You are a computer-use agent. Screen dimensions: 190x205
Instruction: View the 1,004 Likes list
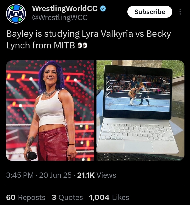coord(109,197)
